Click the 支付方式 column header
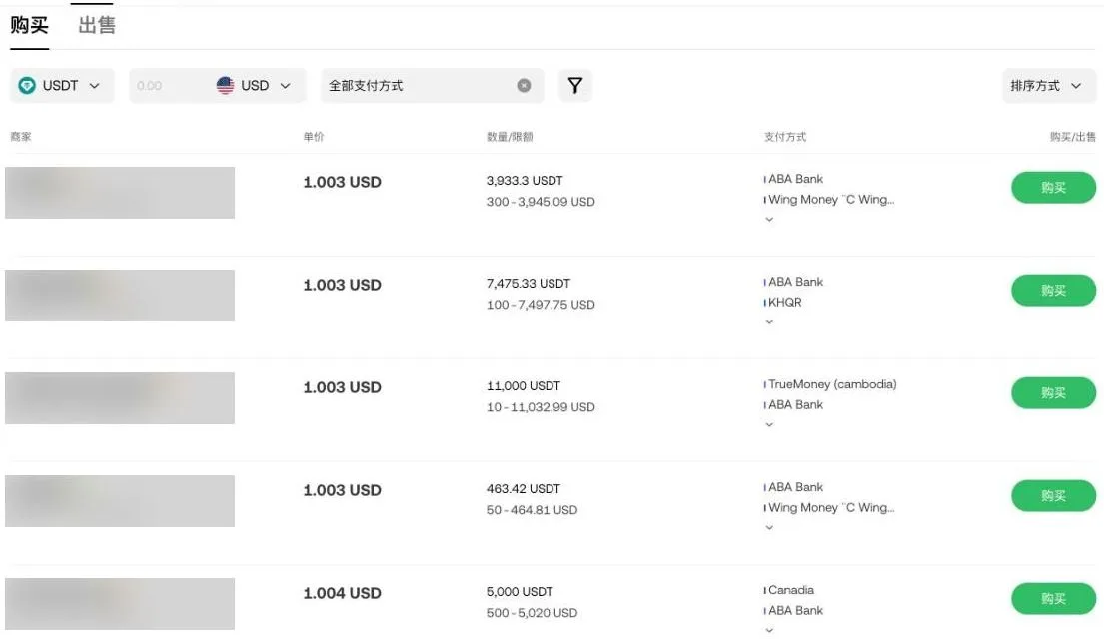Screen dimensions: 1104x639 785,137
